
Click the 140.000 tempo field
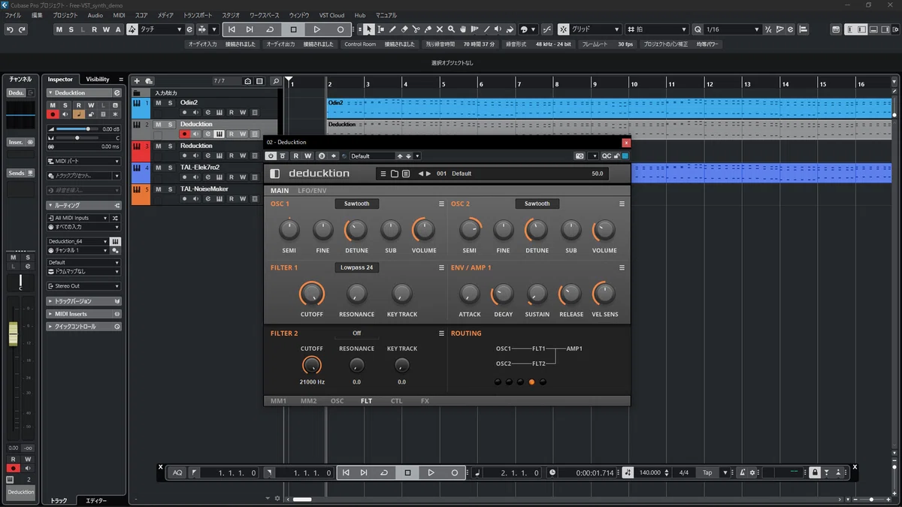649,472
